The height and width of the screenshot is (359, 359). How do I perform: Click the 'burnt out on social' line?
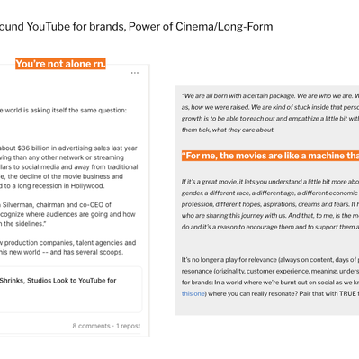point(270,283)
